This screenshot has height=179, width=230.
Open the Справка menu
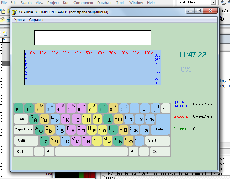coord(36,20)
